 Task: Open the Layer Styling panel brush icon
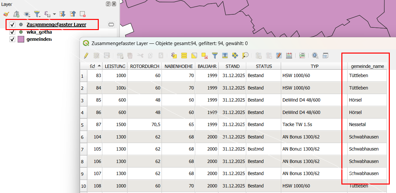(6, 14)
